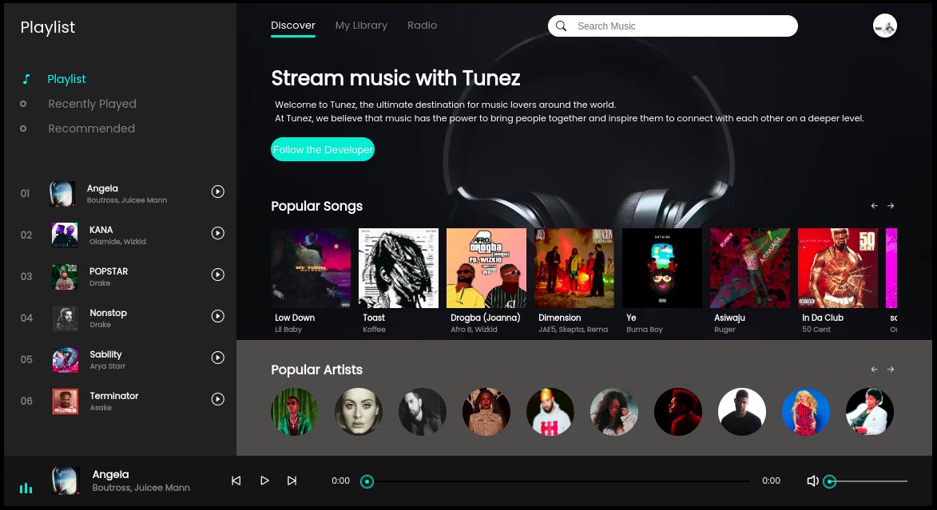Open the equalizer icon in bottom-left corner
937x510 pixels.
(26, 488)
